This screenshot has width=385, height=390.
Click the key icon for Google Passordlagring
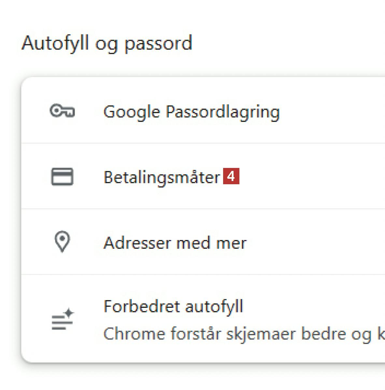coord(62,111)
